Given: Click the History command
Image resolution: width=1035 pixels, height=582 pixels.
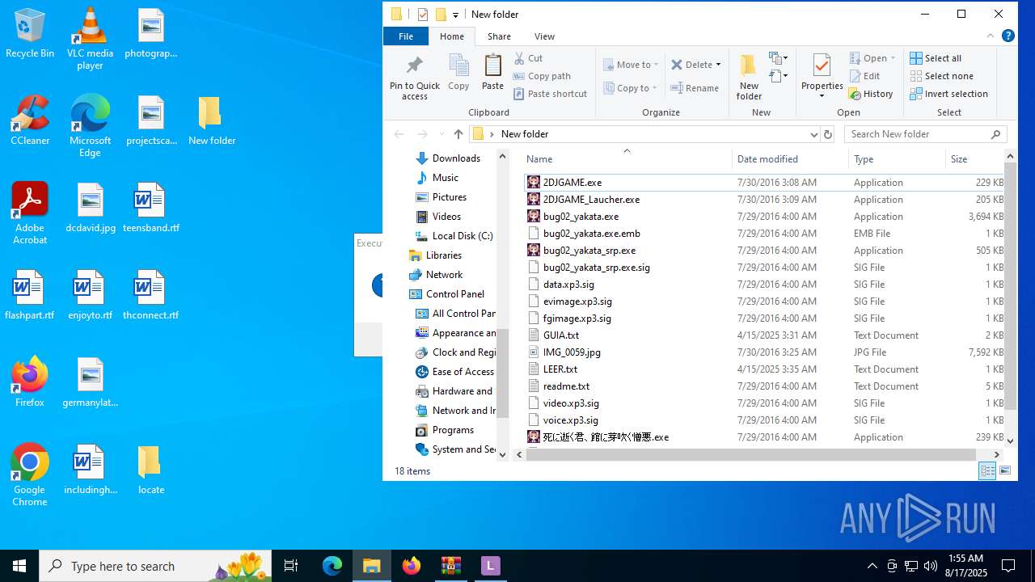Looking at the screenshot, I should pyautogui.click(x=871, y=94).
